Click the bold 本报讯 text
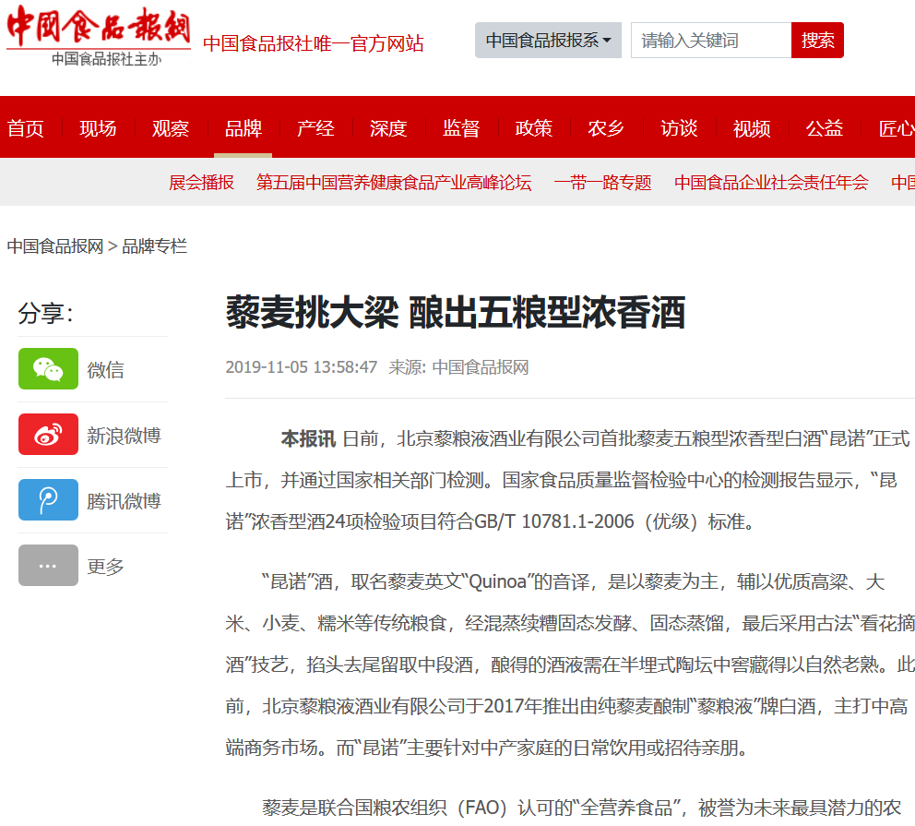Screen dimensions: 915x826 point(308,438)
